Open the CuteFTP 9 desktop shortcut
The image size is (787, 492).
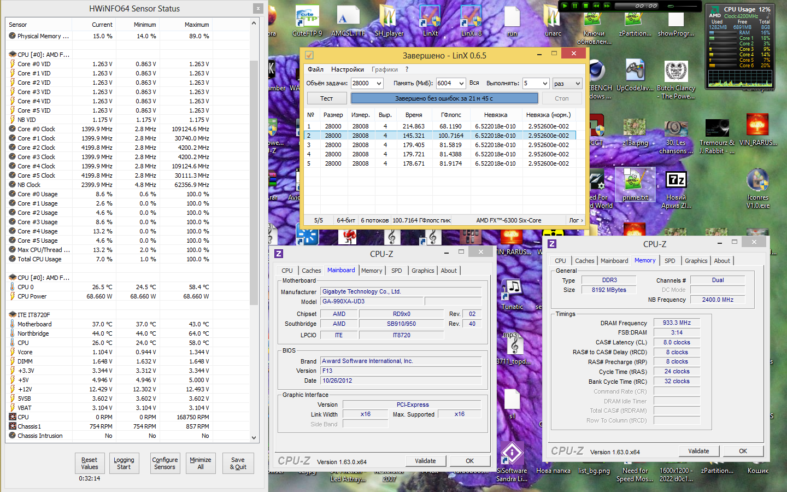pos(307,17)
